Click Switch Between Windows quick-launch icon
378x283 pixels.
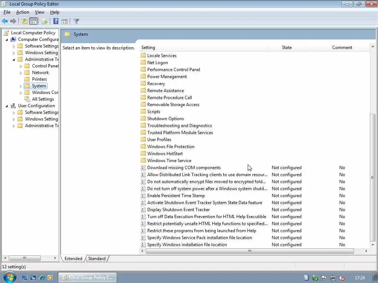pos(33,277)
